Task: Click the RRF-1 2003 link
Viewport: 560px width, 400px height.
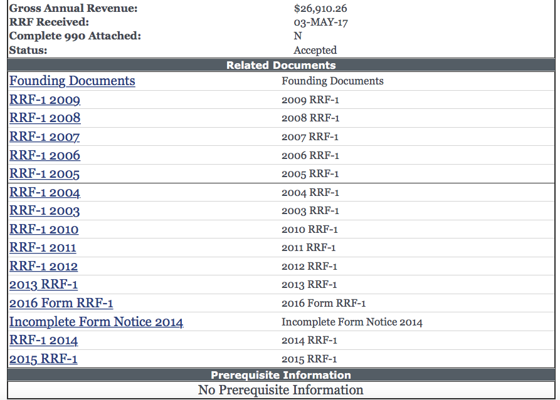Action: click(45, 211)
